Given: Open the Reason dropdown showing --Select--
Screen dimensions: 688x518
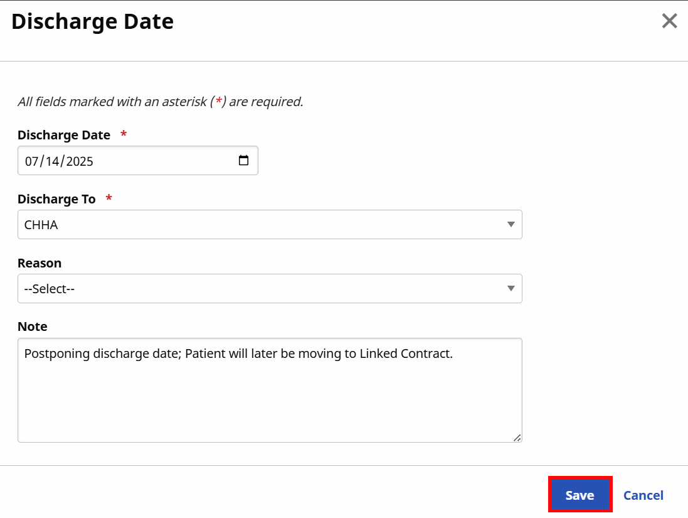Looking at the screenshot, I should 270,288.
